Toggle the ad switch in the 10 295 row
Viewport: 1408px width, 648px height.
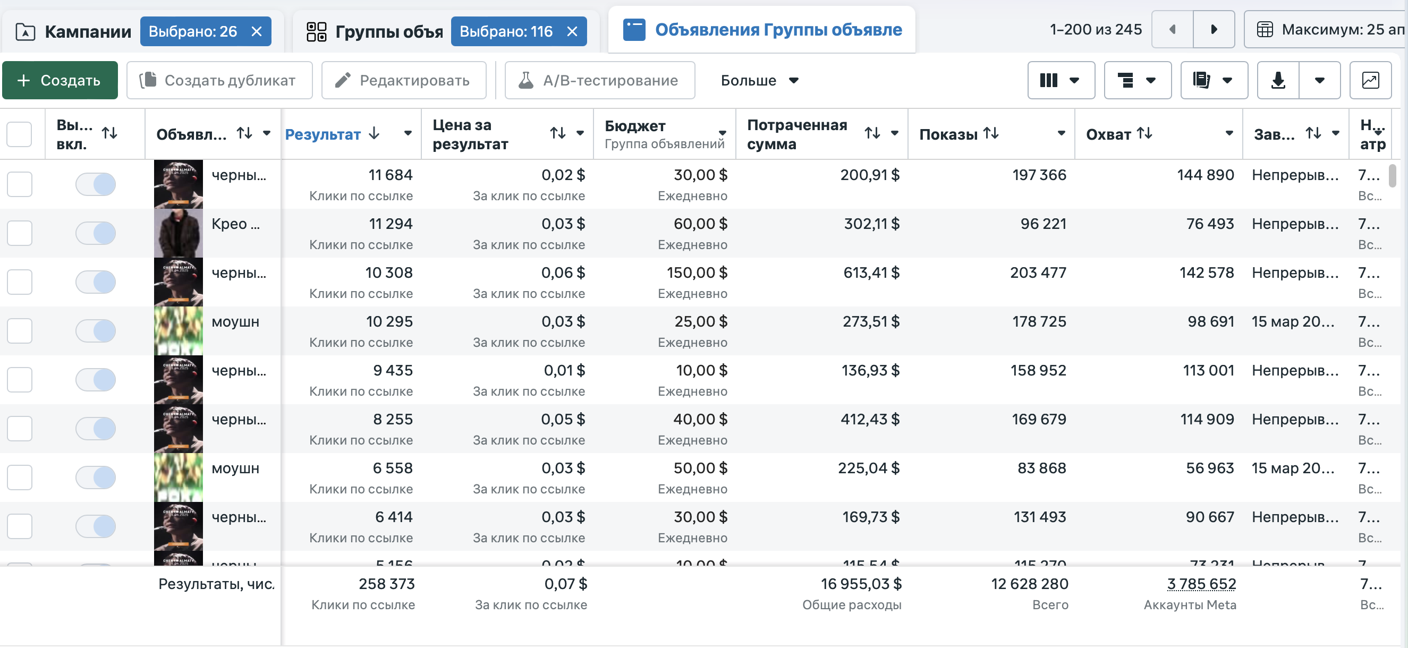point(96,330)
